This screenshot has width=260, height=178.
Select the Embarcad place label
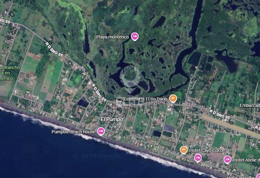pyautogui.click(x=250, y=105)
